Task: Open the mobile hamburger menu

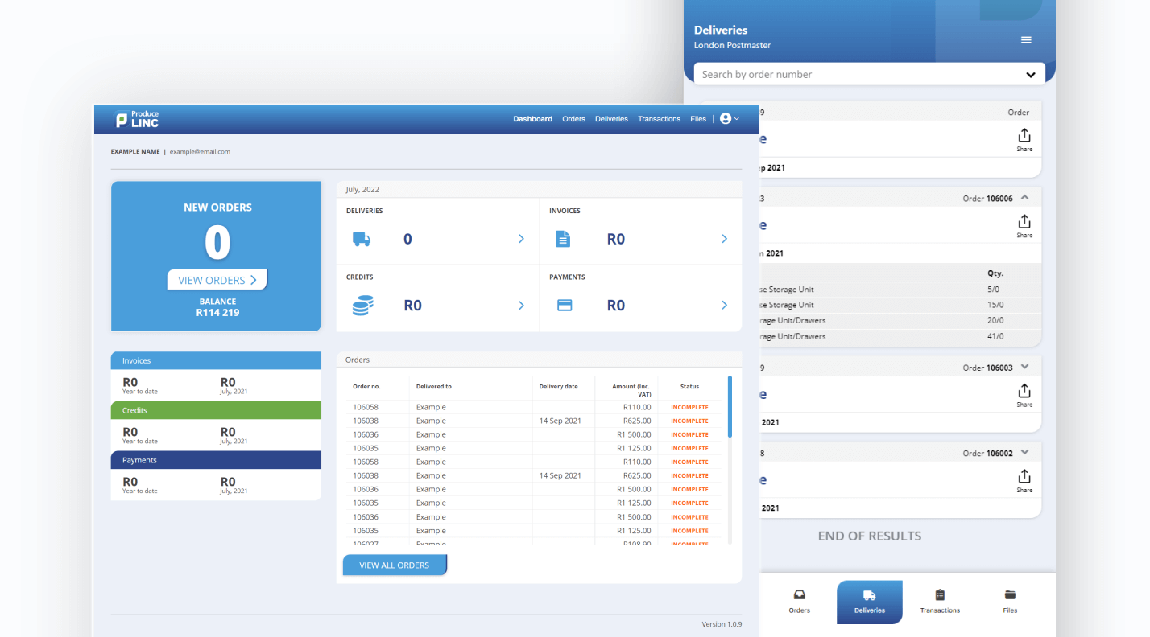Action: click(1026, 40)
